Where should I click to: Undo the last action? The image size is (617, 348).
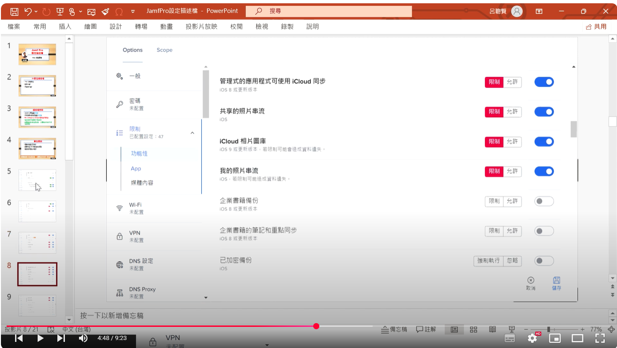pos(28,11)
